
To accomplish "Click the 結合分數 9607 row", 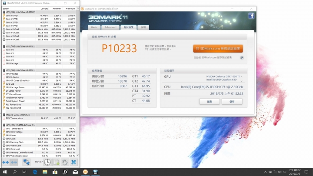I will [x=109, y=86].
